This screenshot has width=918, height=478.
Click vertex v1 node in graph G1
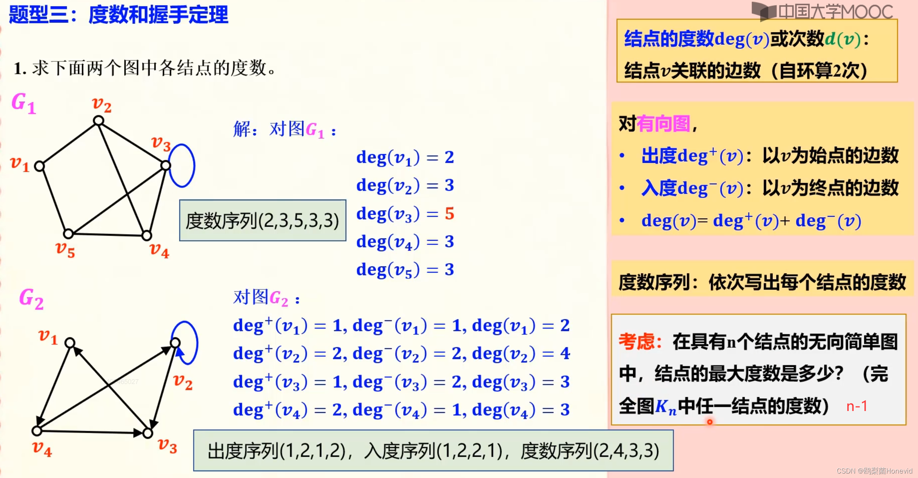(x=39, y=166)
